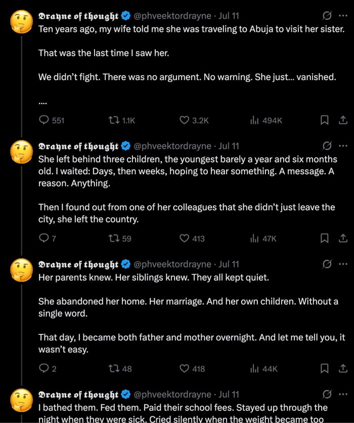Repost the tweet with 1.1K reposts

click(x=114, y=120)
